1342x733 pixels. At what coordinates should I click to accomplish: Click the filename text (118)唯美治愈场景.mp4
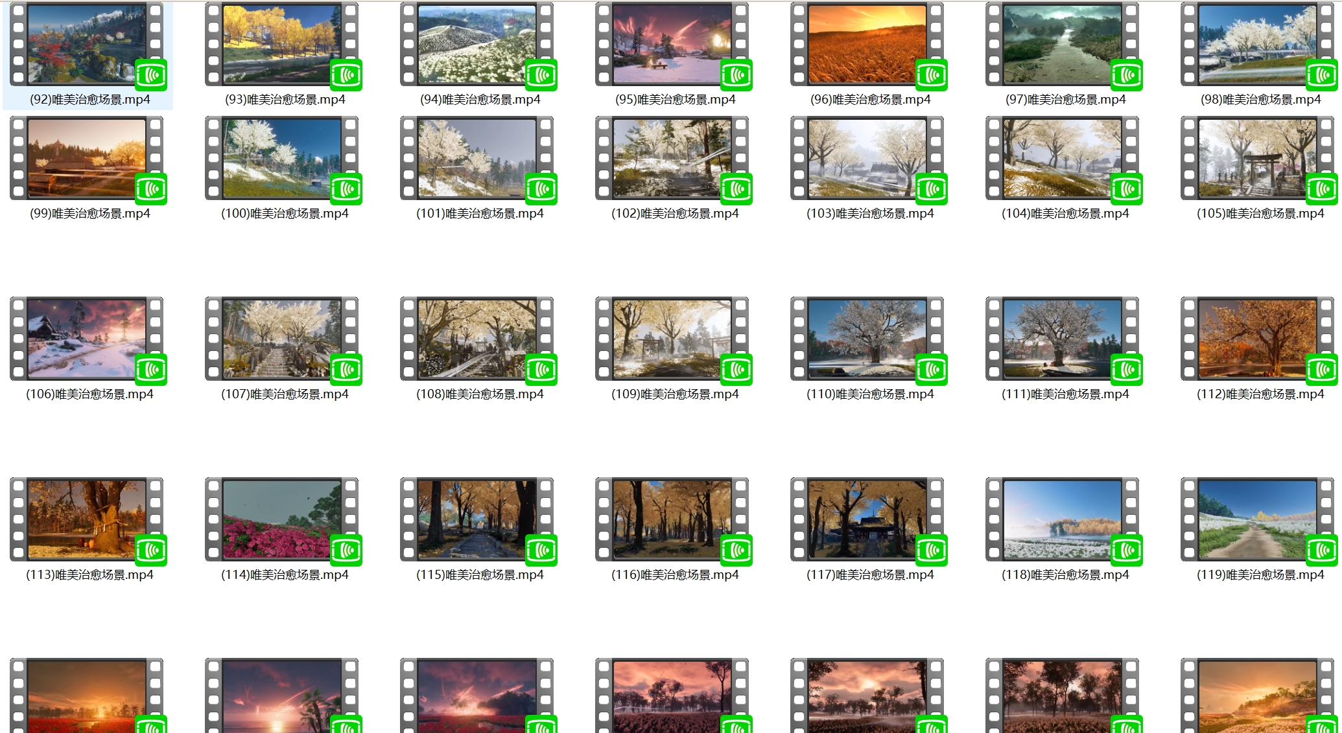[1065, 575]
